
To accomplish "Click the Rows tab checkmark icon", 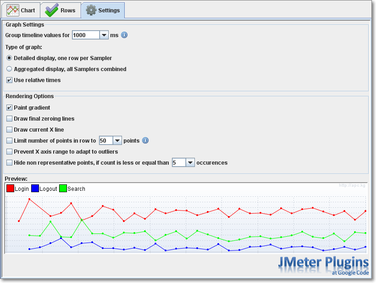I will point(51,10).
